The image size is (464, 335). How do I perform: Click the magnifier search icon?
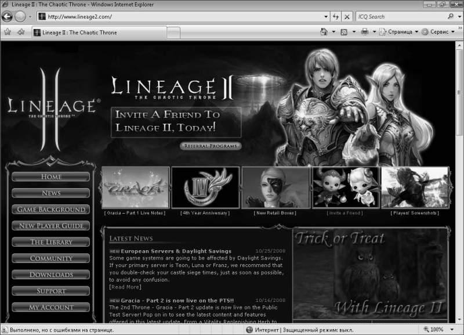451,16
